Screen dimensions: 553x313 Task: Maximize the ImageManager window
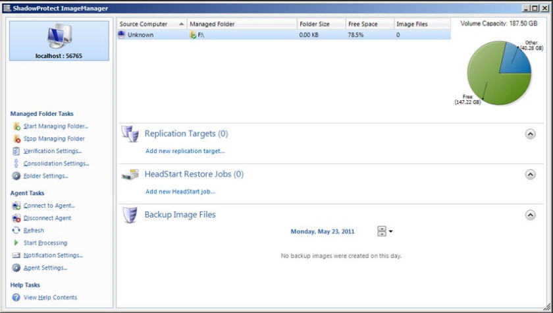pyautogui.click(x=535, y=8)
